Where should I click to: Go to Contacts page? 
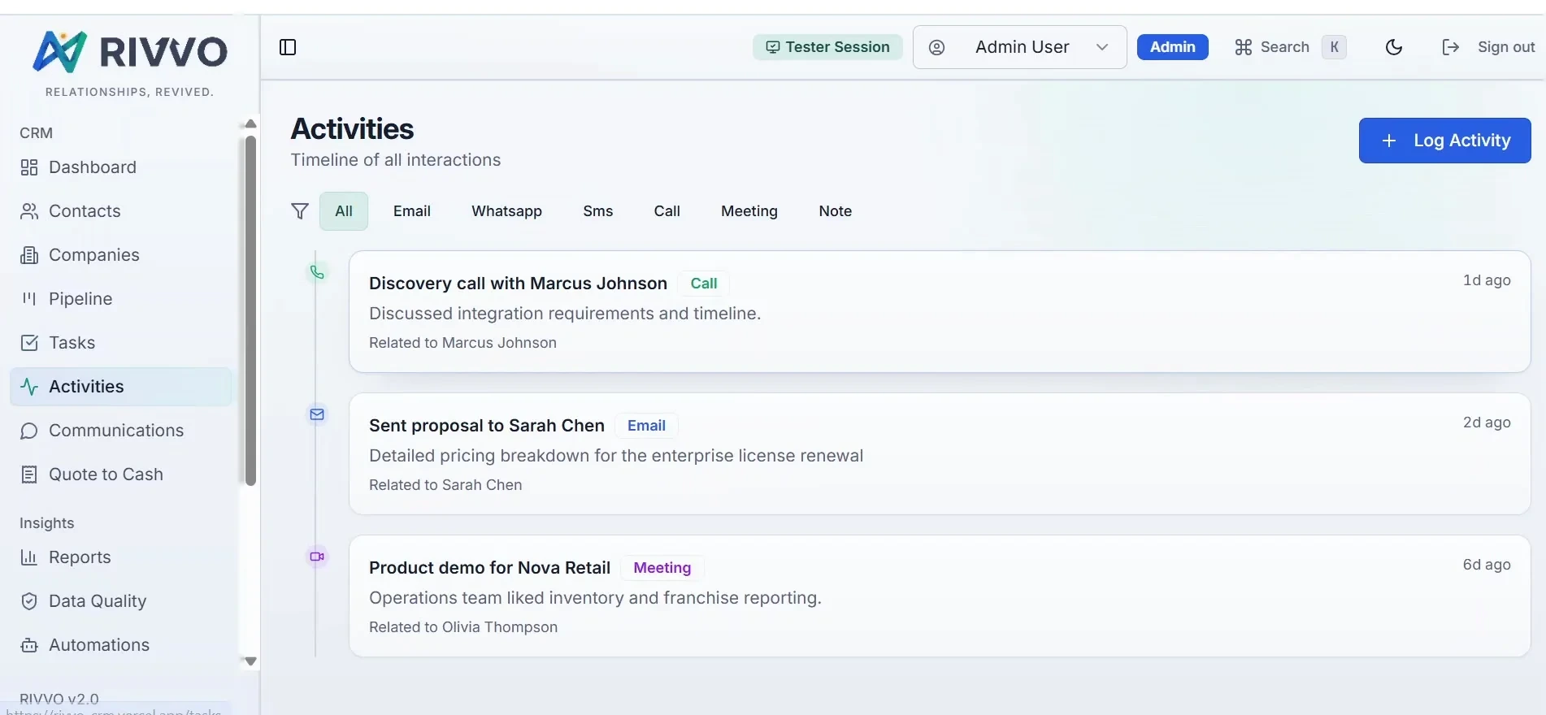tap(121, 211)
